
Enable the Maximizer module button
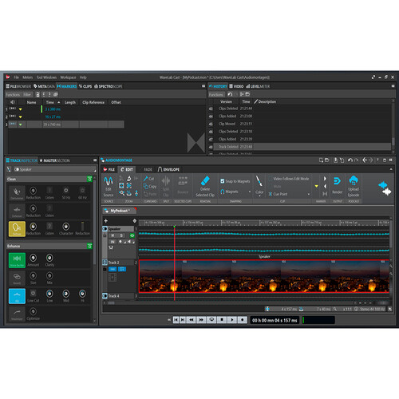[17, 314]
